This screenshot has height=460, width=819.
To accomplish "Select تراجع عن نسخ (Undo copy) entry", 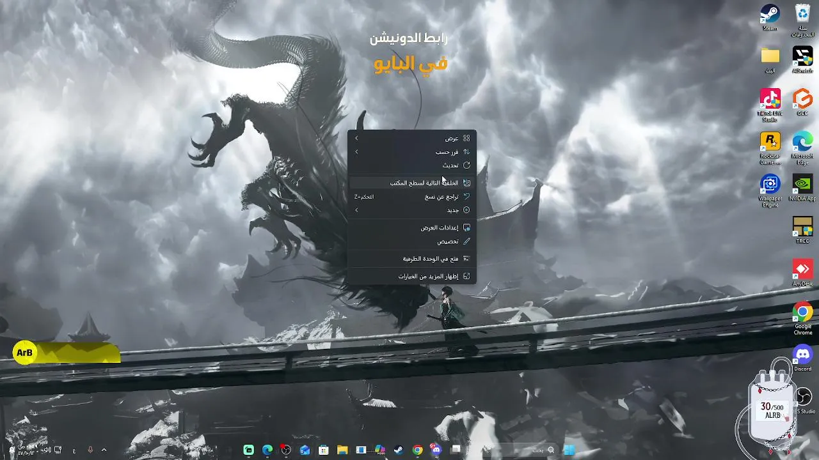I will pyautogui.click(x=412, y=197).
